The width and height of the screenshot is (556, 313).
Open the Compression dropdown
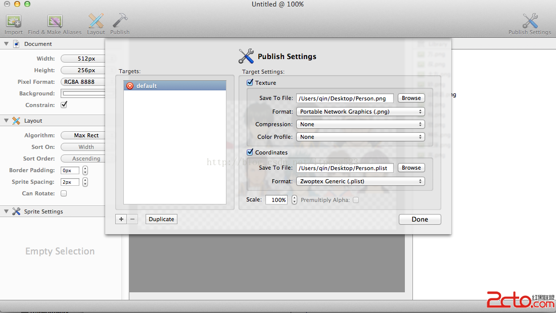360,124
